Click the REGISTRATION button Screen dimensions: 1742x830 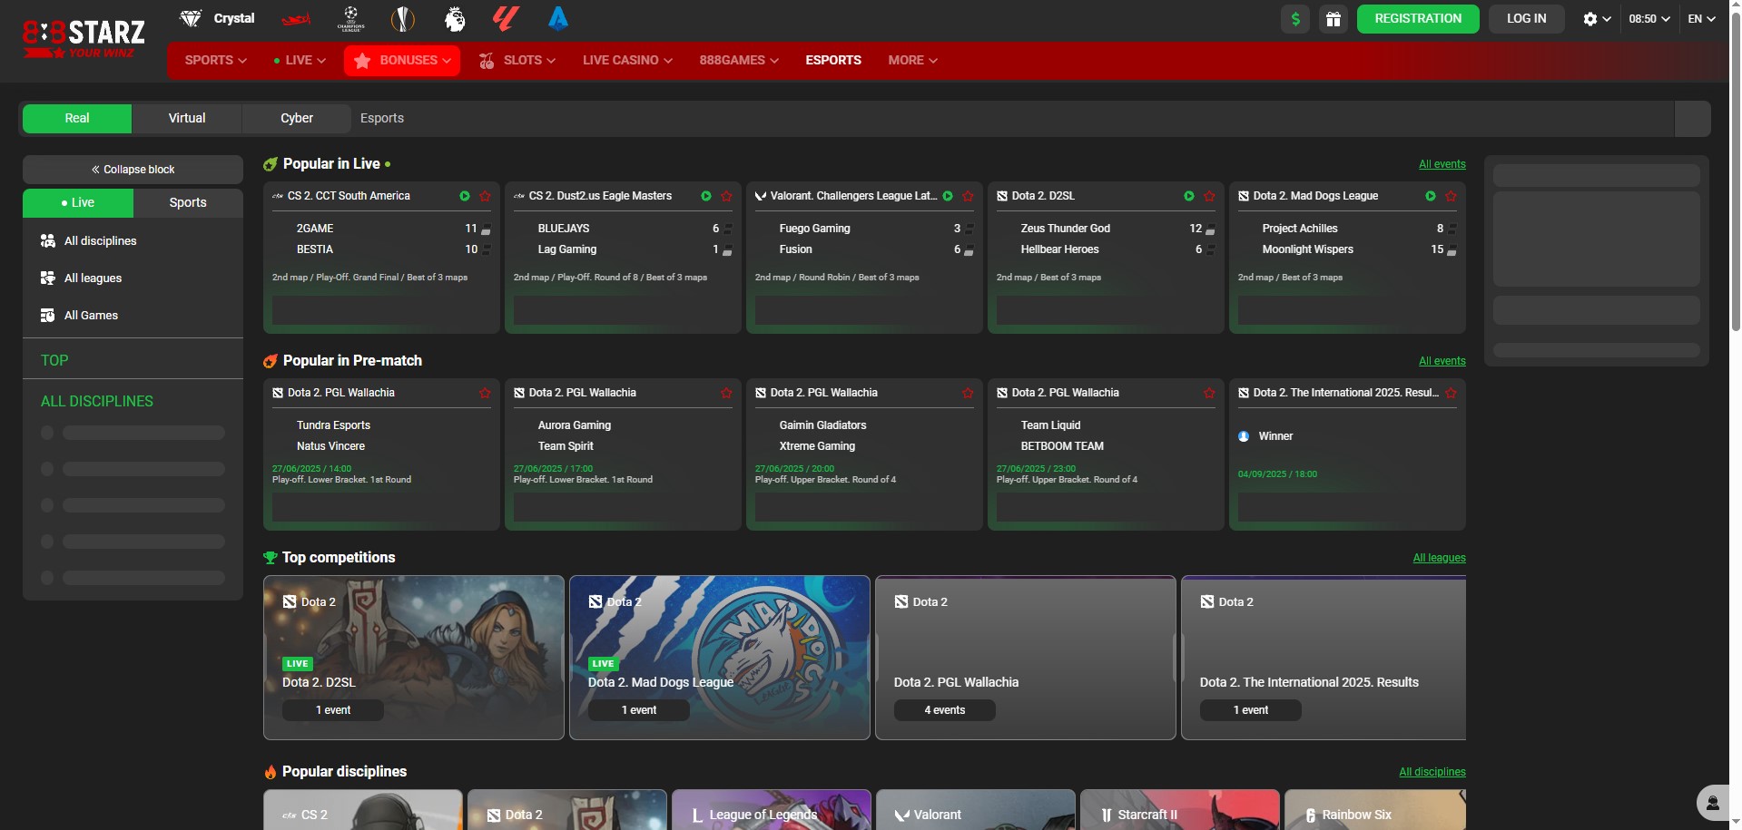click(x=1418, y=19)
